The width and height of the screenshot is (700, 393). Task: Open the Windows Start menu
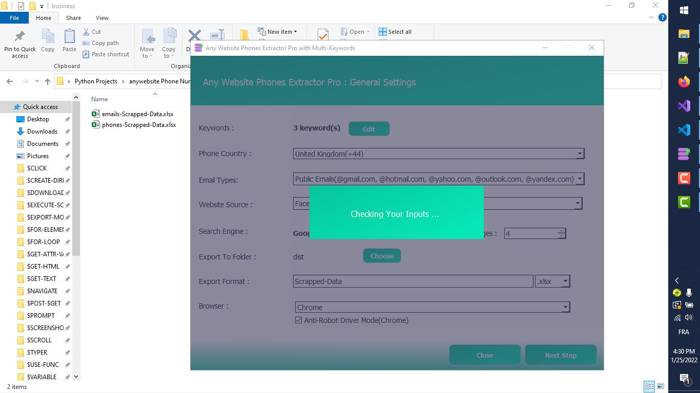coord(684,10)
